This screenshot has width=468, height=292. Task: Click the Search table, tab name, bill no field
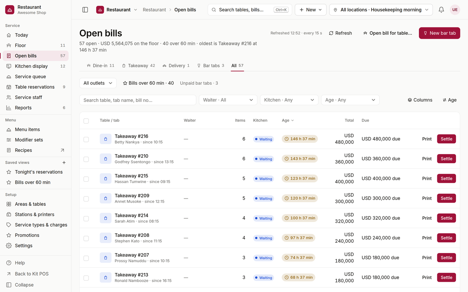click(x=138, y=100)
